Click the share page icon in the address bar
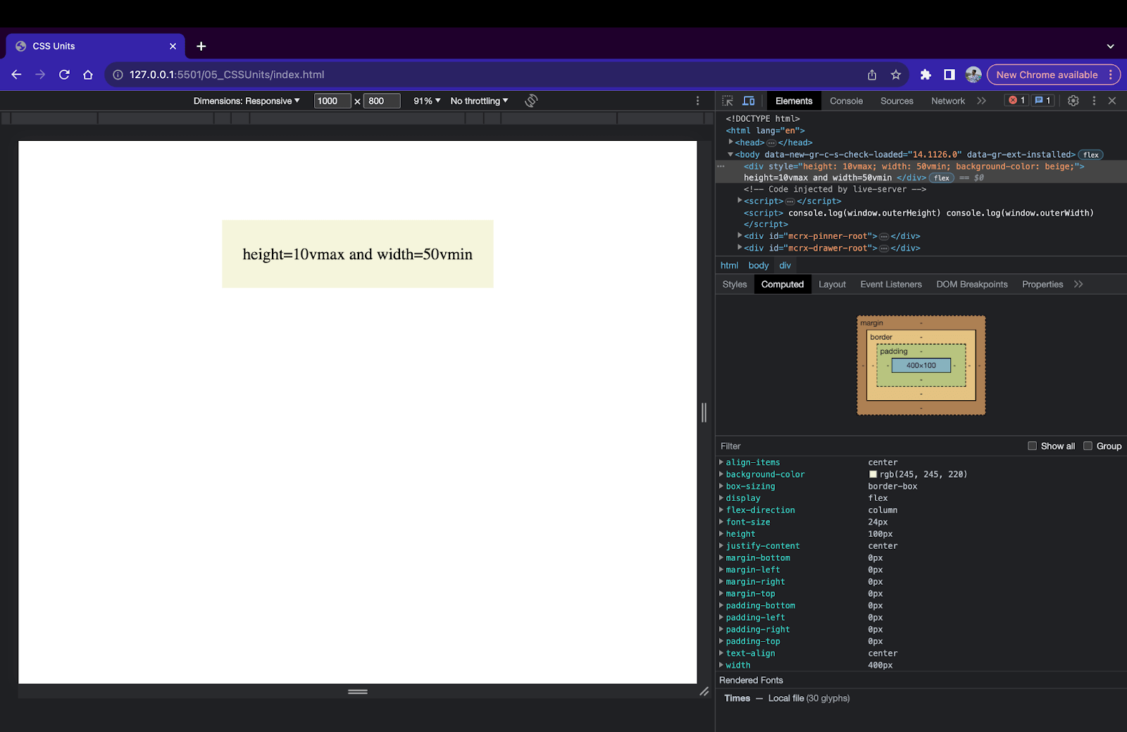Viewport: 1127px width, 732px height. point(872,75)
